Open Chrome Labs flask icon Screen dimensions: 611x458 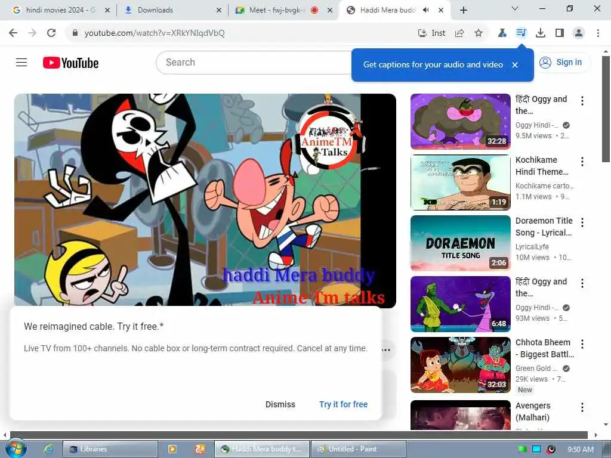coord(502,33)
